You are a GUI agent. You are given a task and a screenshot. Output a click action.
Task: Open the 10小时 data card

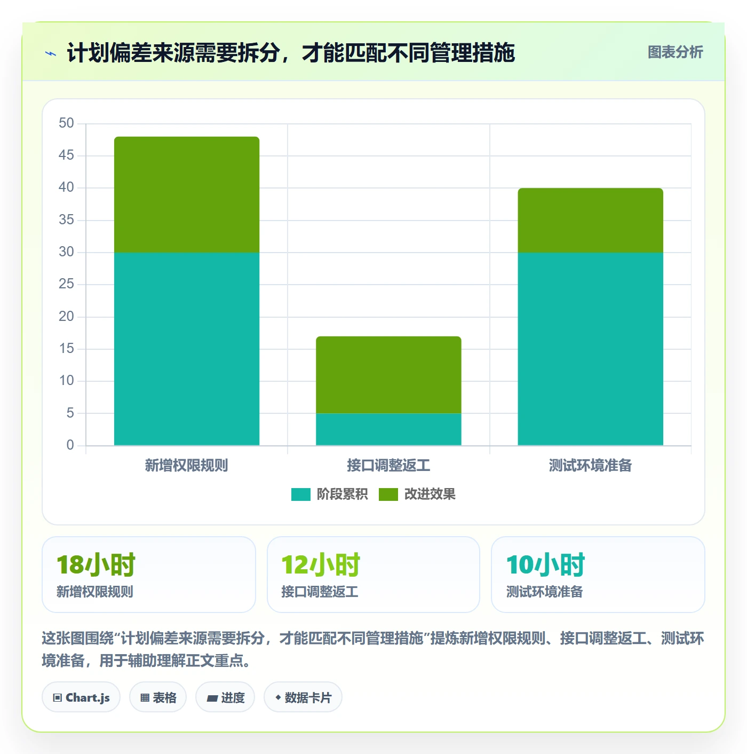598,575
